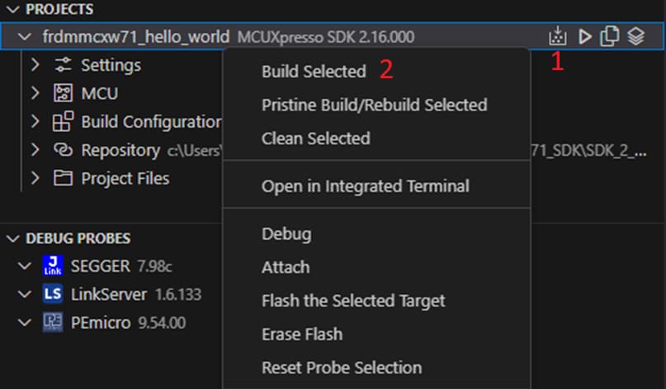Expand the Project Files node

click(x=35, y=179)
